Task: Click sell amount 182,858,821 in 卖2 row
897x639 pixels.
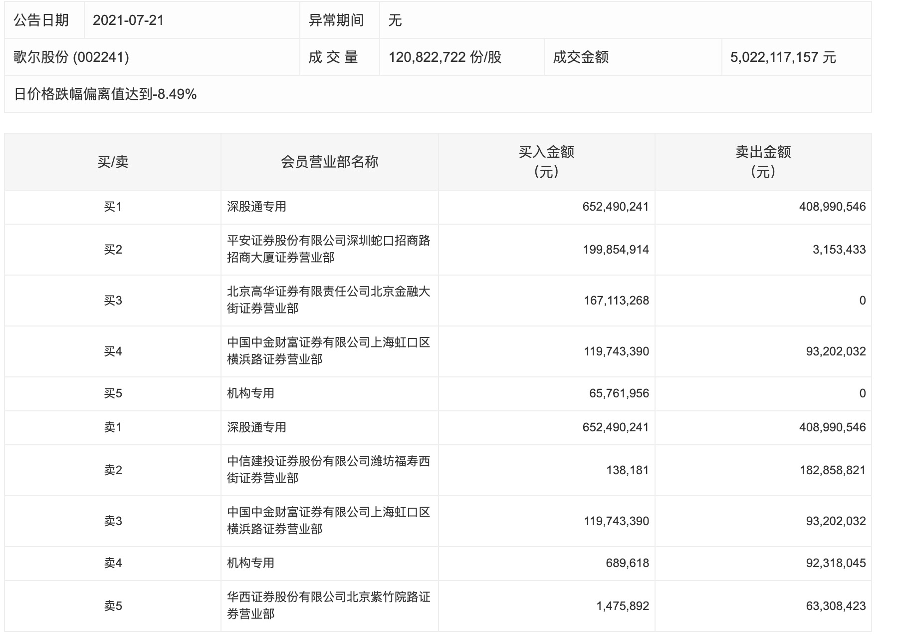Action: [832, 470]
